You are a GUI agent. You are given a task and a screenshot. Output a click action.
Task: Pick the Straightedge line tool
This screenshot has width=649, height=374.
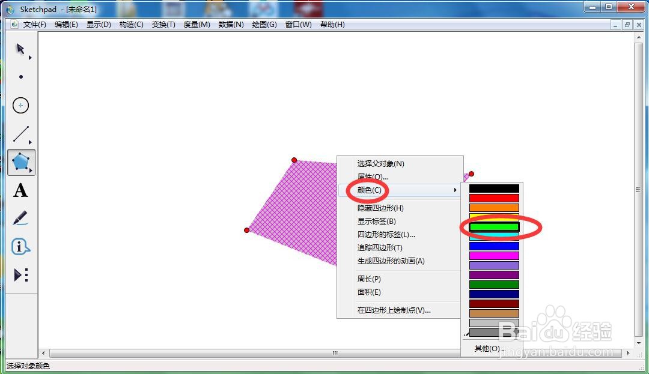(x=20, y=133)
